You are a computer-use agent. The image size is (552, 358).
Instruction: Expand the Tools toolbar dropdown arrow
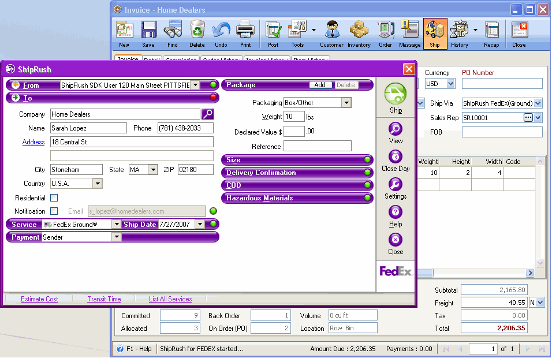tap(314, 30)
